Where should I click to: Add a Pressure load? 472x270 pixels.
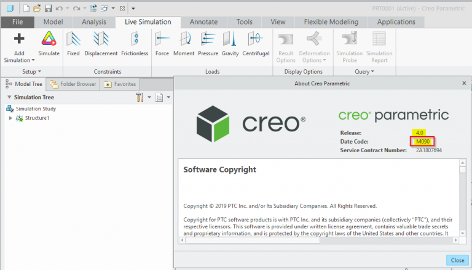tap(208, 44)
